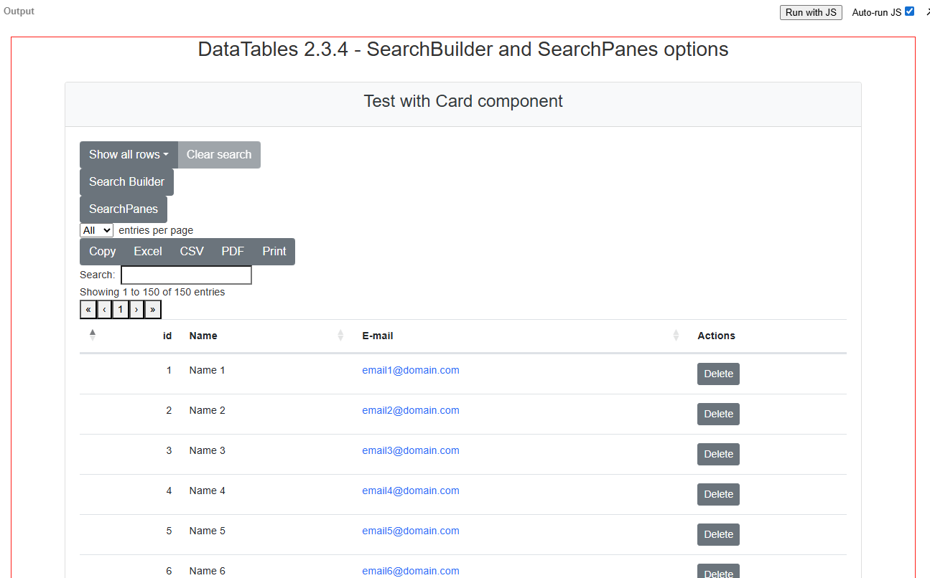The height and width of the screenshot is (578, 930).
Task: Export table with the PDF button
Action: [x=233, y=252]
